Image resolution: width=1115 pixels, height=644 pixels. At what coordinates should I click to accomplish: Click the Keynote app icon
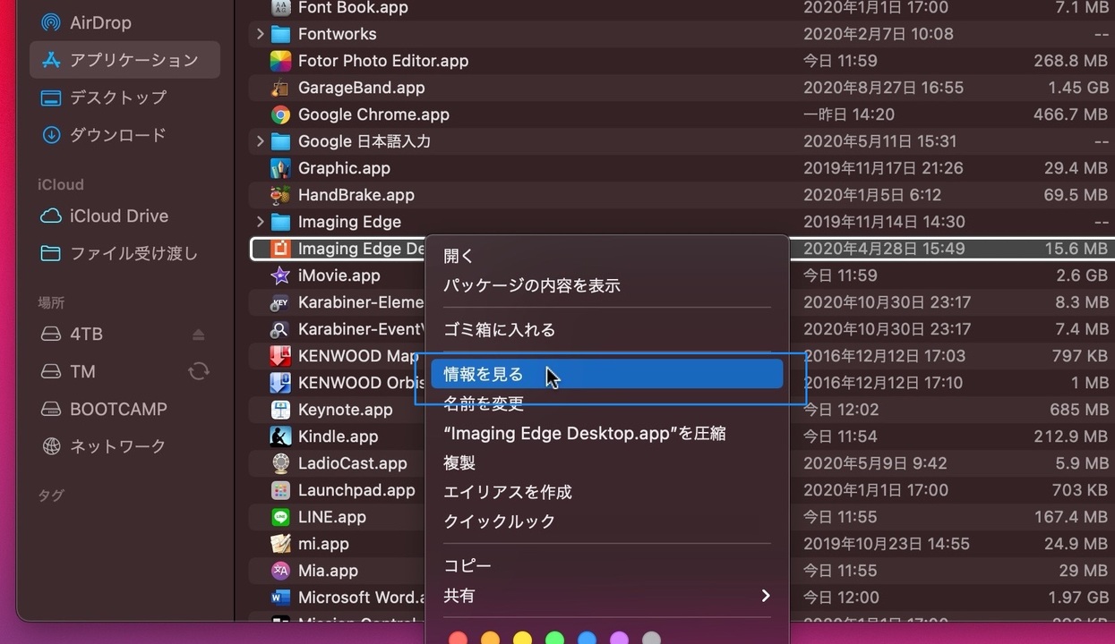[x=281, y=410]
